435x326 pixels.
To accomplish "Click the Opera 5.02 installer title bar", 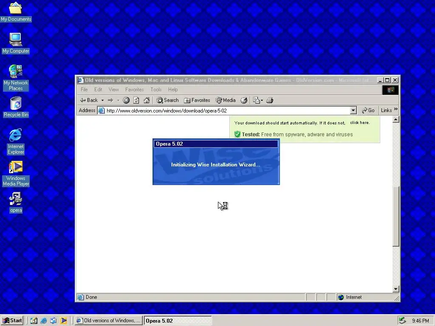I will (216, 143).
